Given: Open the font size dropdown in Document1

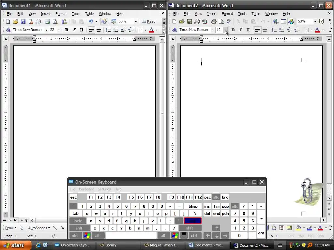Looking at the screenshot, I should (59, 30).
